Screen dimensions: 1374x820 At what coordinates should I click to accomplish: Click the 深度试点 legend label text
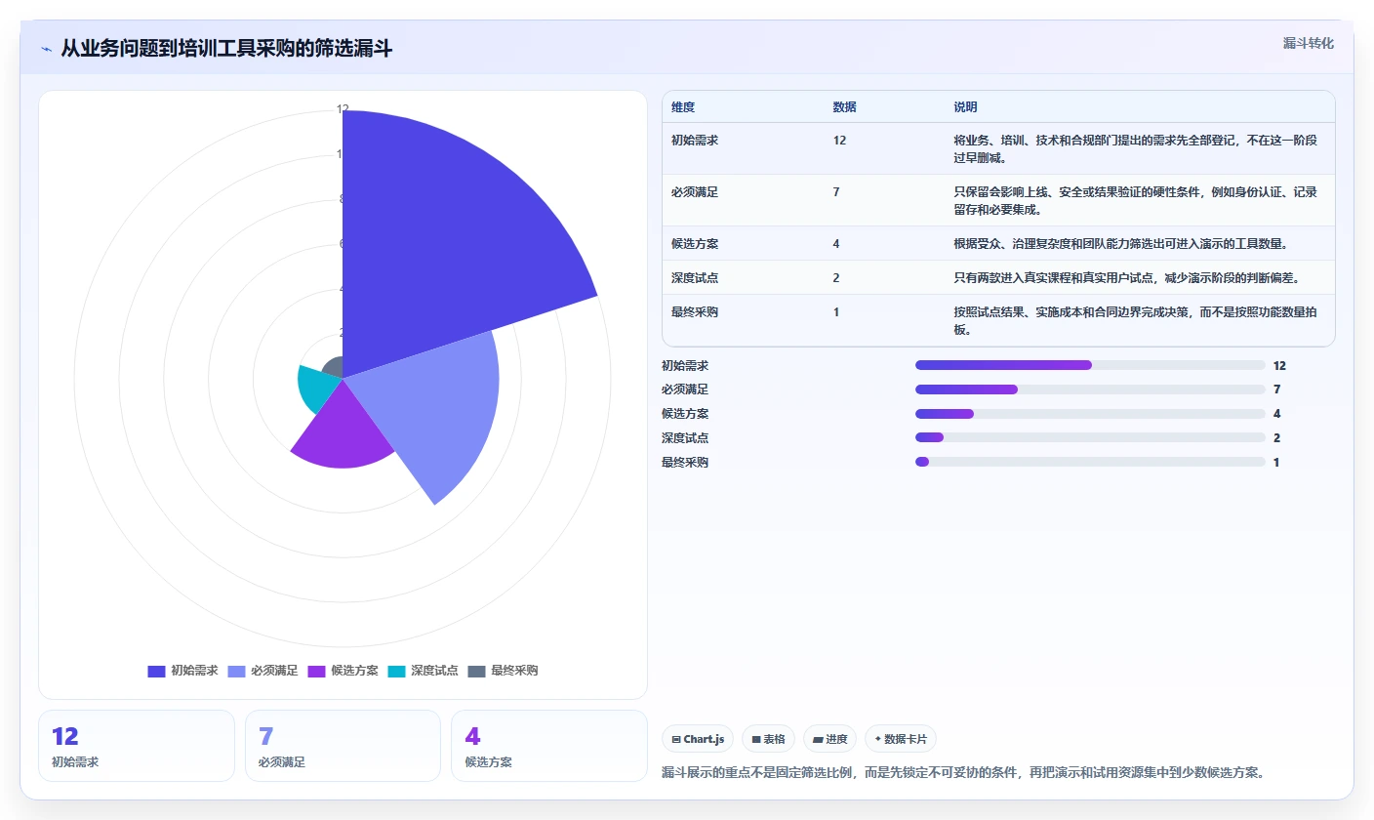(x=434, y=671)
